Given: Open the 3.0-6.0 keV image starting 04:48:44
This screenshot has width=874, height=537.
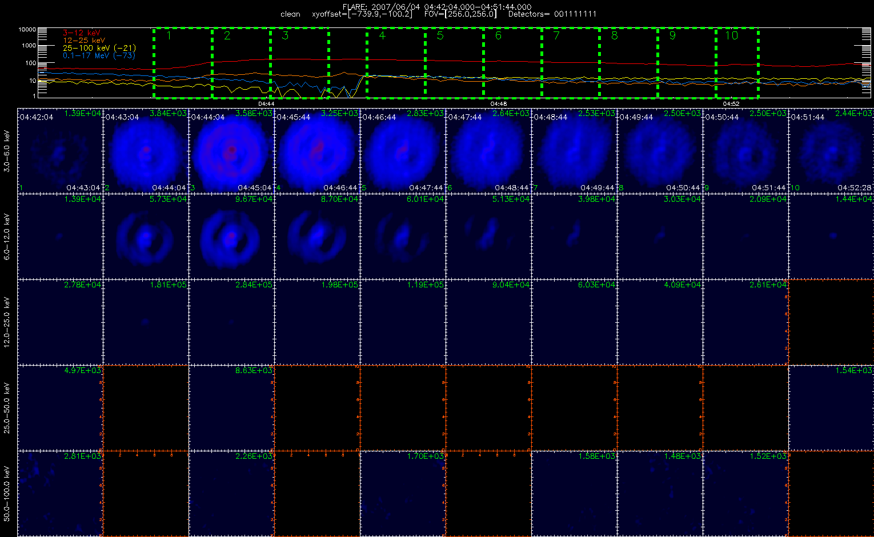Looking at the screenshot, I should tap(574, 150).
